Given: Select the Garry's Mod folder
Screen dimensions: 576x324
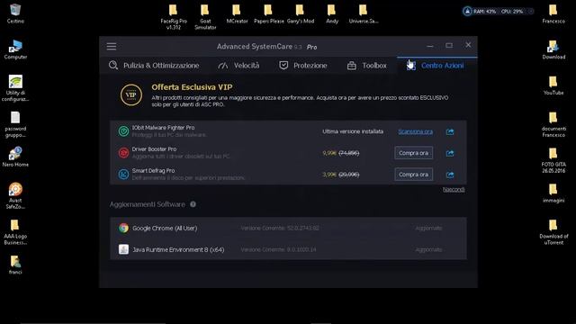Looking at the screenshot, I should click(x=301, y=13).
